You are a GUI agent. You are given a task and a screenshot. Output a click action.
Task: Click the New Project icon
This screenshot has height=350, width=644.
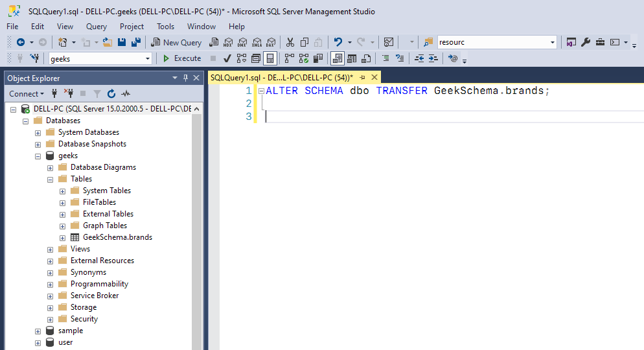click(x=62, y=42)
